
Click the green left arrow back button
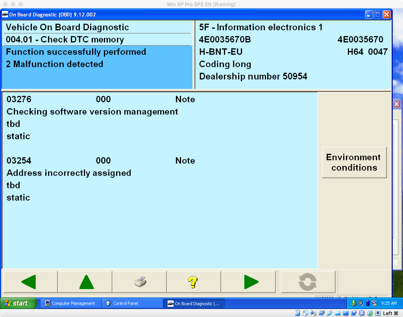click(x=30, y=282)
